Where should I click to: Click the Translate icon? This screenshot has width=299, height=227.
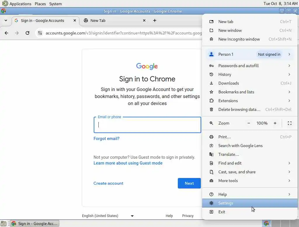(x=211, y=154)
